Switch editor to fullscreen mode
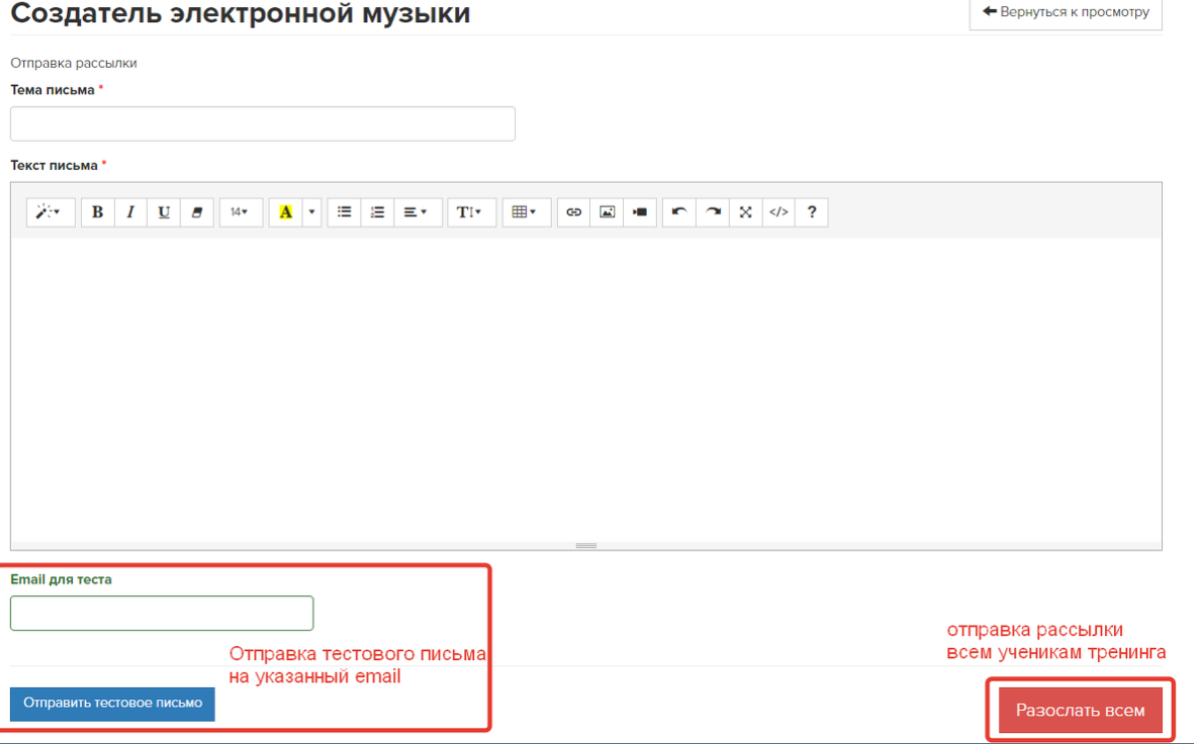Screen dimensions: 1194x744 point(746,212)
